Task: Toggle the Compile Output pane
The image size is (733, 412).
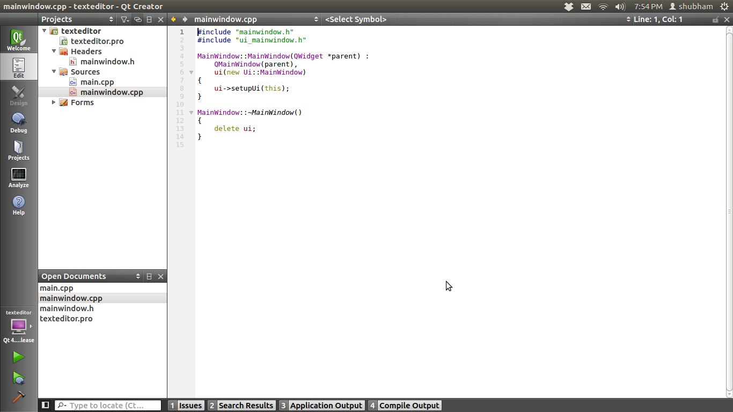Action: (405, 406)
